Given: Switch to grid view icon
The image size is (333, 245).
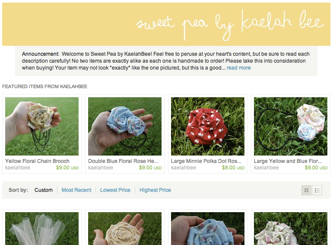Looking at the screenshot, I should click(x=306, y=190).
